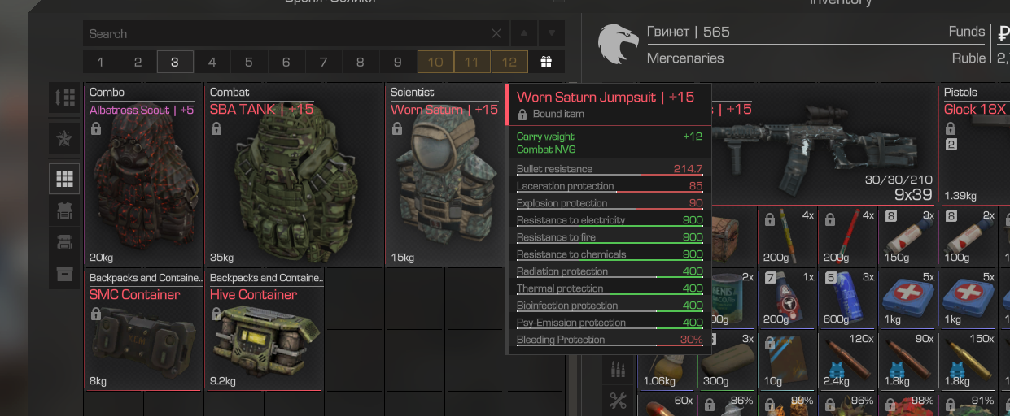The height and width of the screenshot is (416, 1010).
Task: Switch to stash page 9
Action: click(397, 62)
